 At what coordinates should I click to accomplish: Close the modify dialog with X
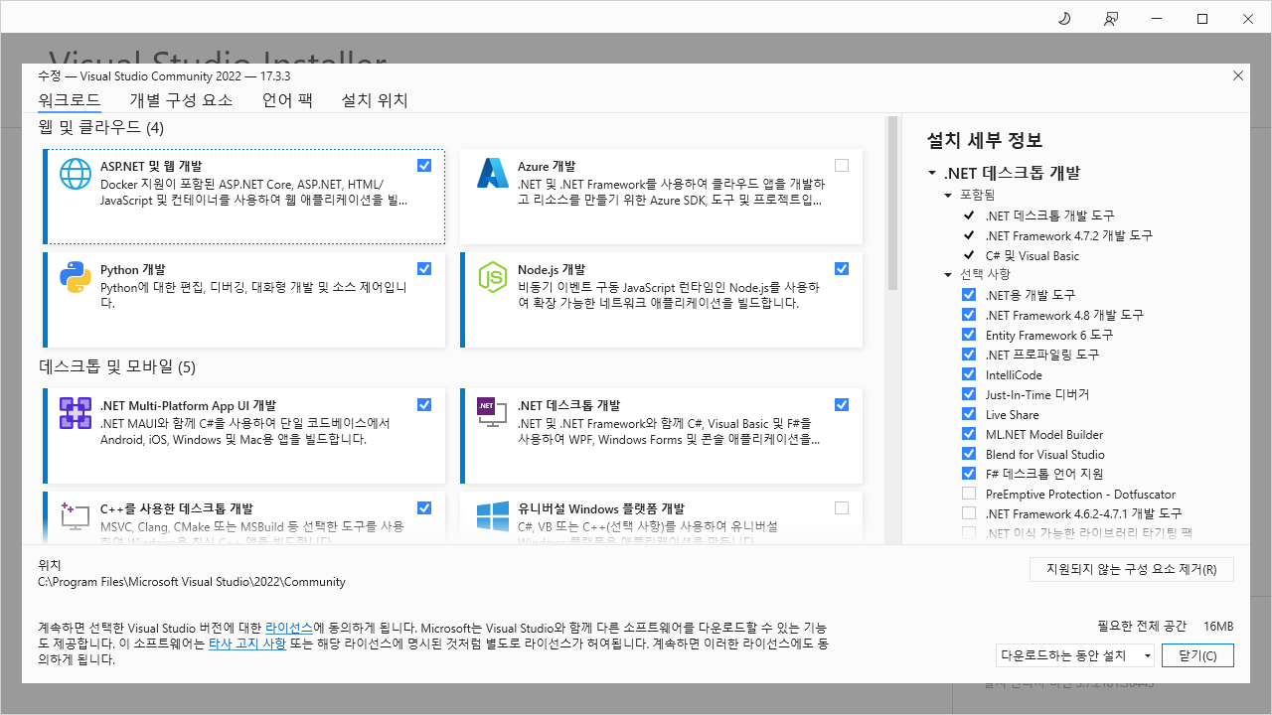[1237, 75]
